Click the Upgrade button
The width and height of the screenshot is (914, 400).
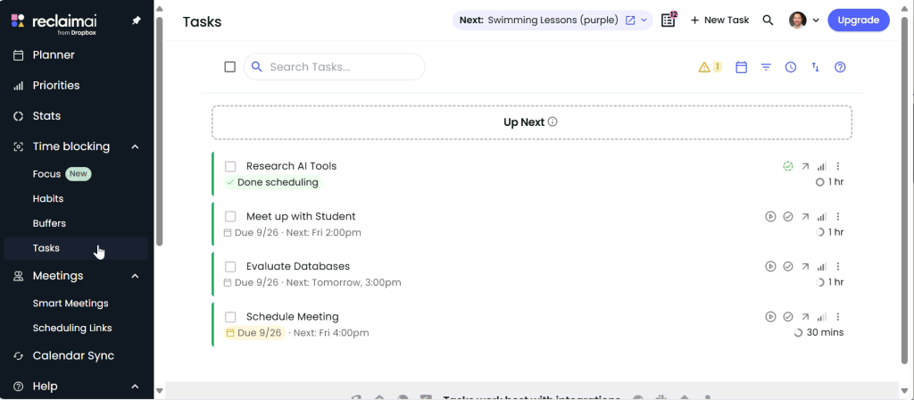point(859,21)
